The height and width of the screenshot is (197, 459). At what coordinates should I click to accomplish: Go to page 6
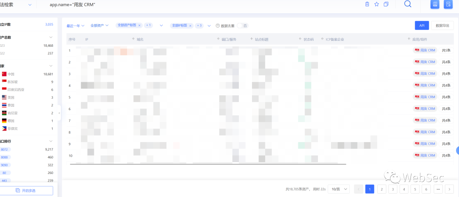click(426, 189)
